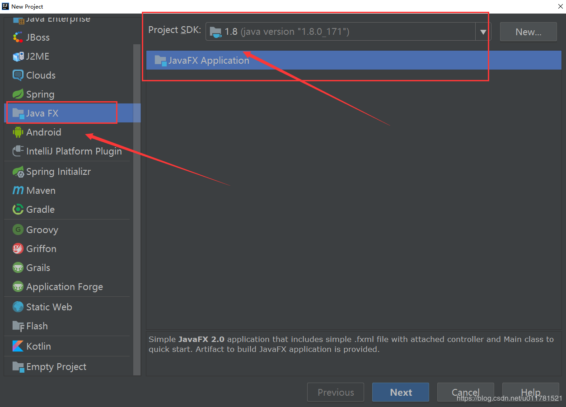Image resolution: width=566 pixels, height=407 pixels.
Task: Choose the Gradle icon
Action: point(18,210)
